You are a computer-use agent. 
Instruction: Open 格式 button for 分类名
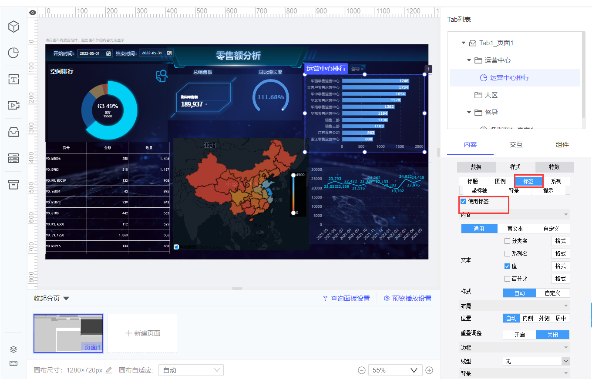tap(560, 241)
